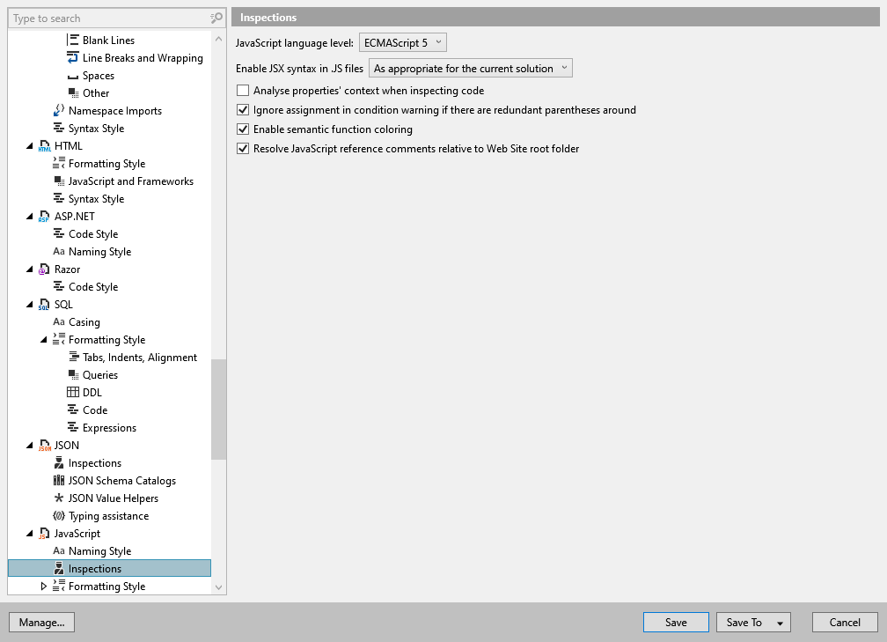This screenshot has width=887, height=642.
Task: Open the Save To dropdown arrow
Action: pyautogui.click(x=780, y=623)
